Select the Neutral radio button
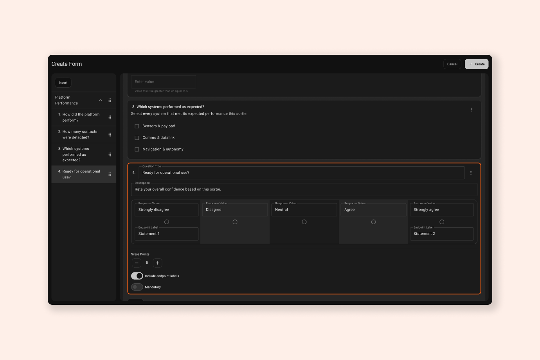Viewport: 540px width, 360px height. 304,222
